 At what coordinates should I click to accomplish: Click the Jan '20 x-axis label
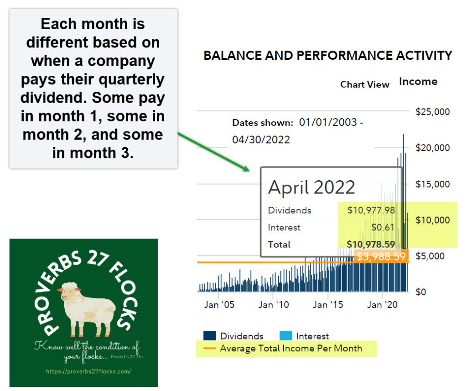(383, 305)
